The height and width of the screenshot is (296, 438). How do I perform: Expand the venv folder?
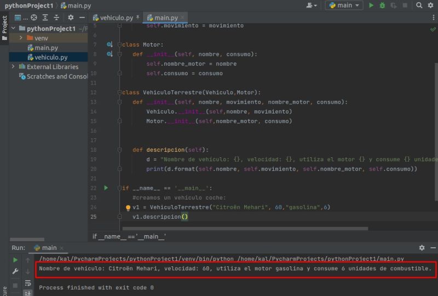[x=21, y=37]
